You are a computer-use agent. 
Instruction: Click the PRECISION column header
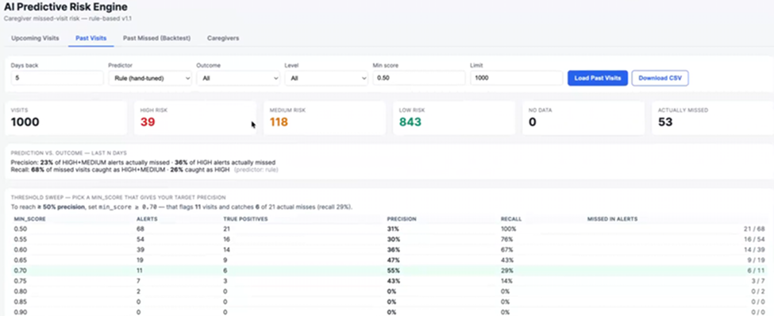point(402,218)
